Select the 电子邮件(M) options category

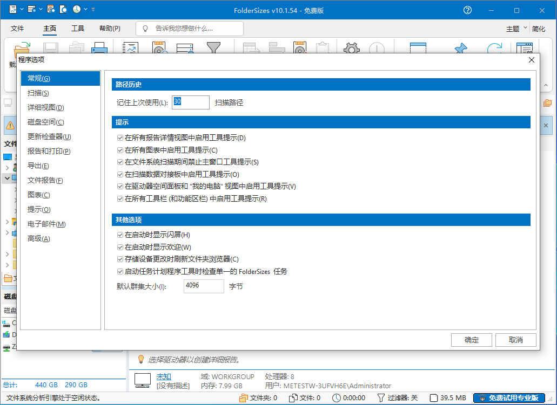(61, 224)
